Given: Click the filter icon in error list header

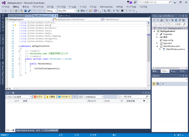Looking at the screenshot, I should (x=144, y=101).
